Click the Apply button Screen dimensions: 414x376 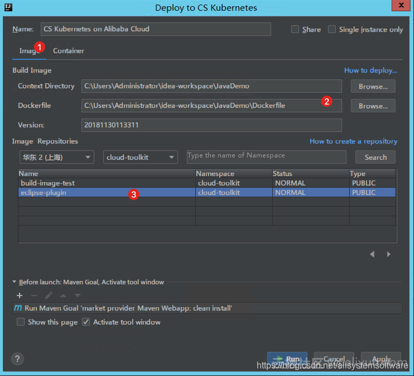[381, 359]
